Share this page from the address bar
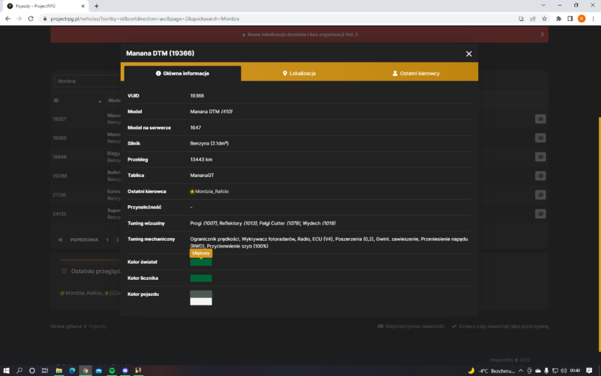 click(x=532, y=19)
